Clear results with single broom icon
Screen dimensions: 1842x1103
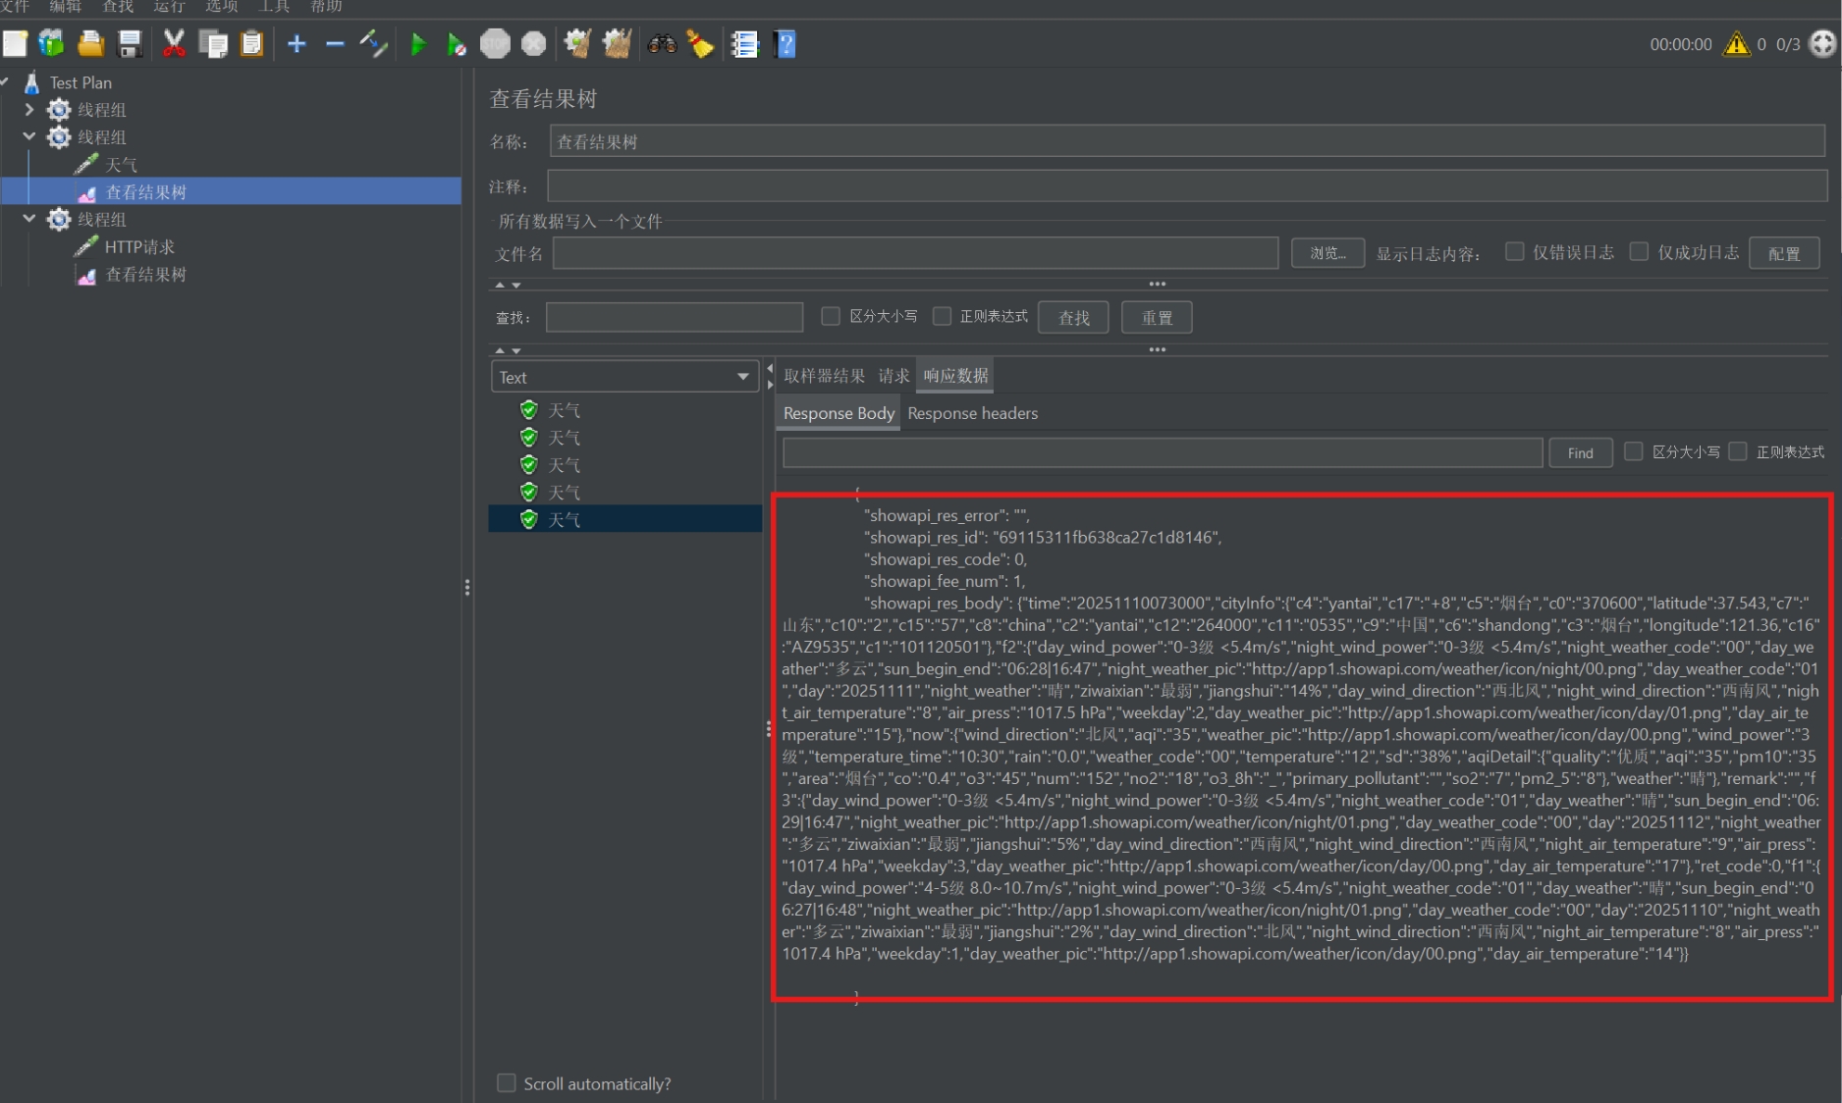577,44
